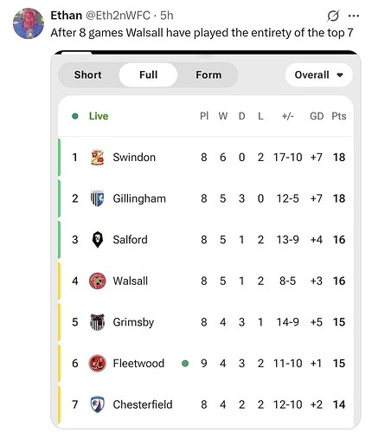Switch to the Short table view

[x=88, y=74]
